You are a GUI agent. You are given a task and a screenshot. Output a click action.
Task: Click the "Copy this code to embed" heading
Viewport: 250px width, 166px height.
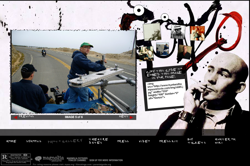click(164, 73)
